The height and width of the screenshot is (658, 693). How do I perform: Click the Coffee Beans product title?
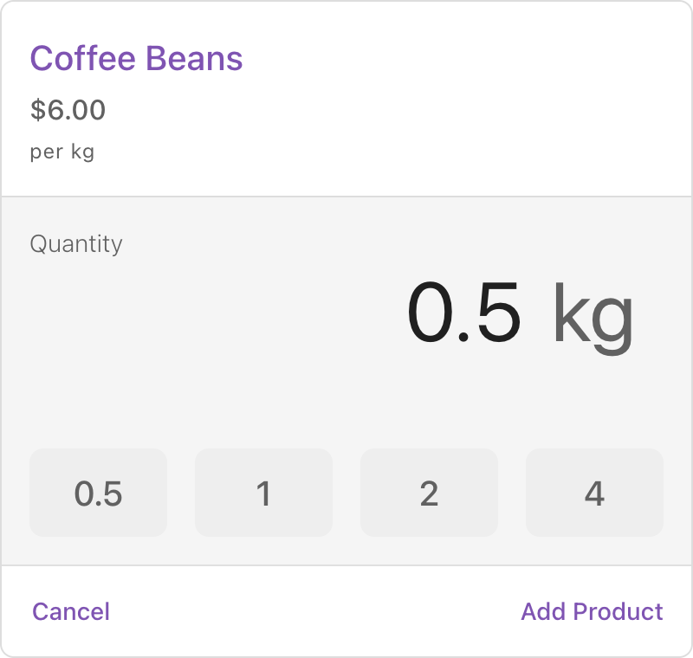click(x=136, y=59)
